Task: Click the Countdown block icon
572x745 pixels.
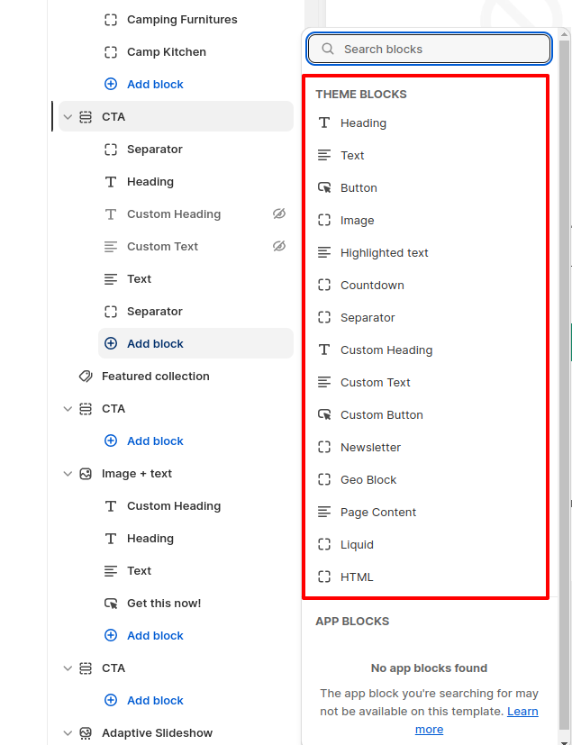Action: [324, 285]
